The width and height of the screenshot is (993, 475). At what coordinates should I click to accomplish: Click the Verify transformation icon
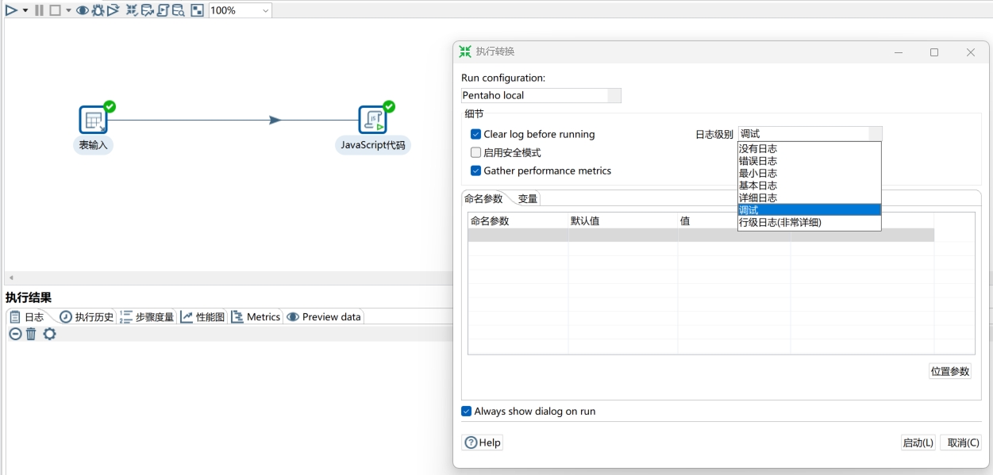point(132,10)
